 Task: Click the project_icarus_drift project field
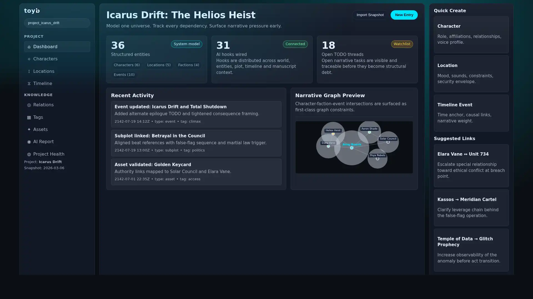coord(57,23)
